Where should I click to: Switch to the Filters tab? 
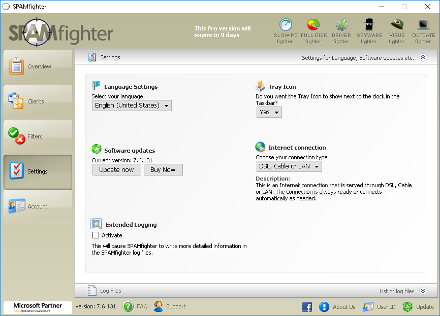click(x=38, y=136)
